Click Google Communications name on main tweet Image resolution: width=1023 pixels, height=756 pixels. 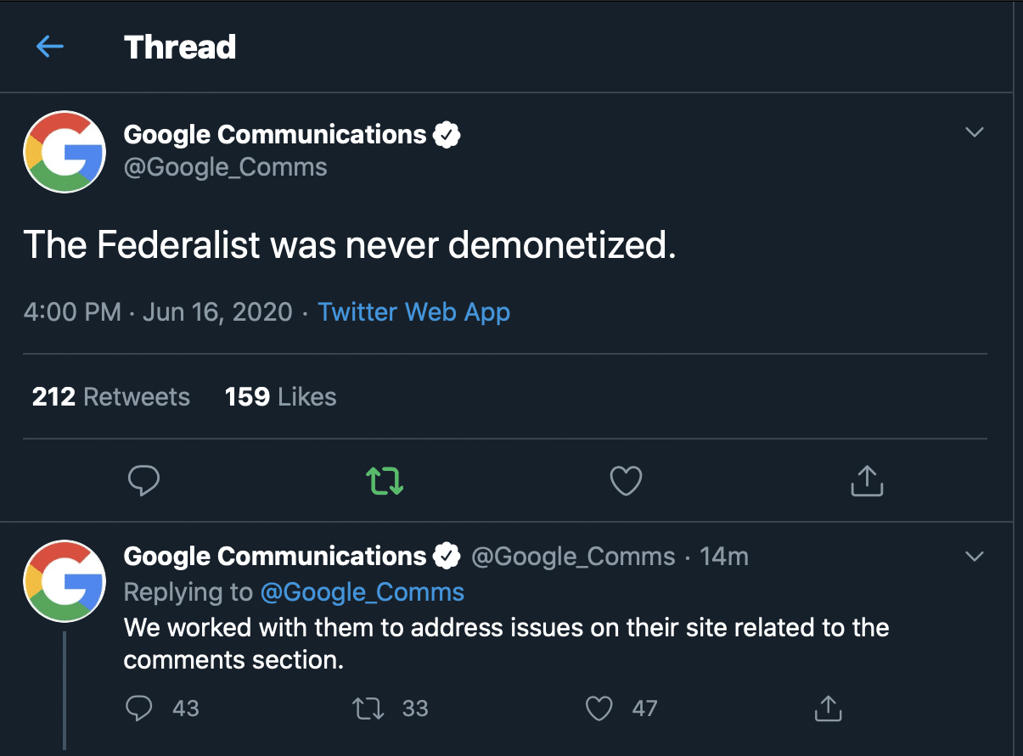[x=275, y=134]
